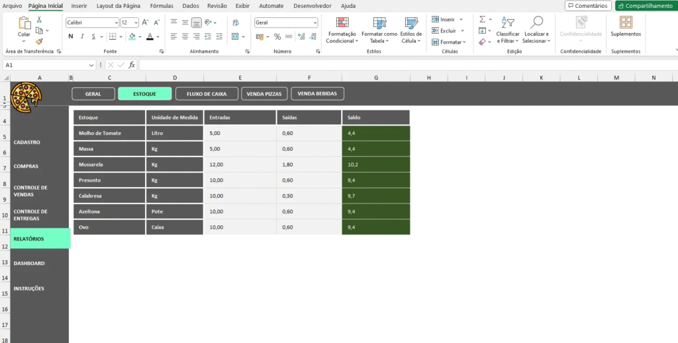Click the AutoSum sigma icon
The image size is (678, 343).
point(483,19)
